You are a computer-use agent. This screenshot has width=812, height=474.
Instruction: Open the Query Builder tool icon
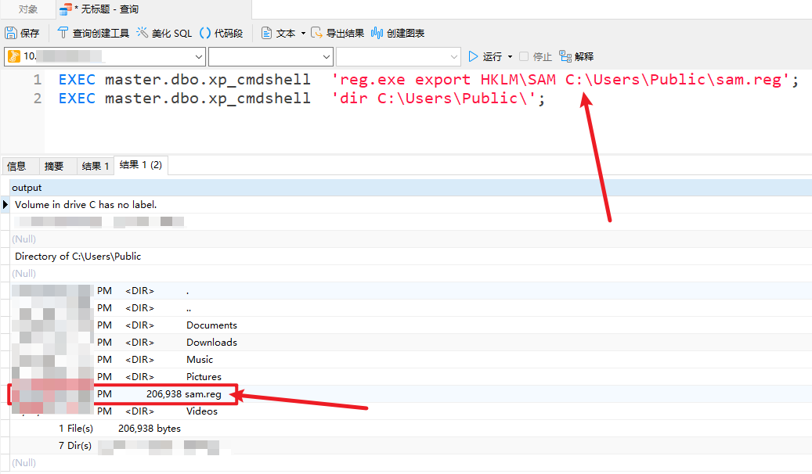click(x=63, y=33)
